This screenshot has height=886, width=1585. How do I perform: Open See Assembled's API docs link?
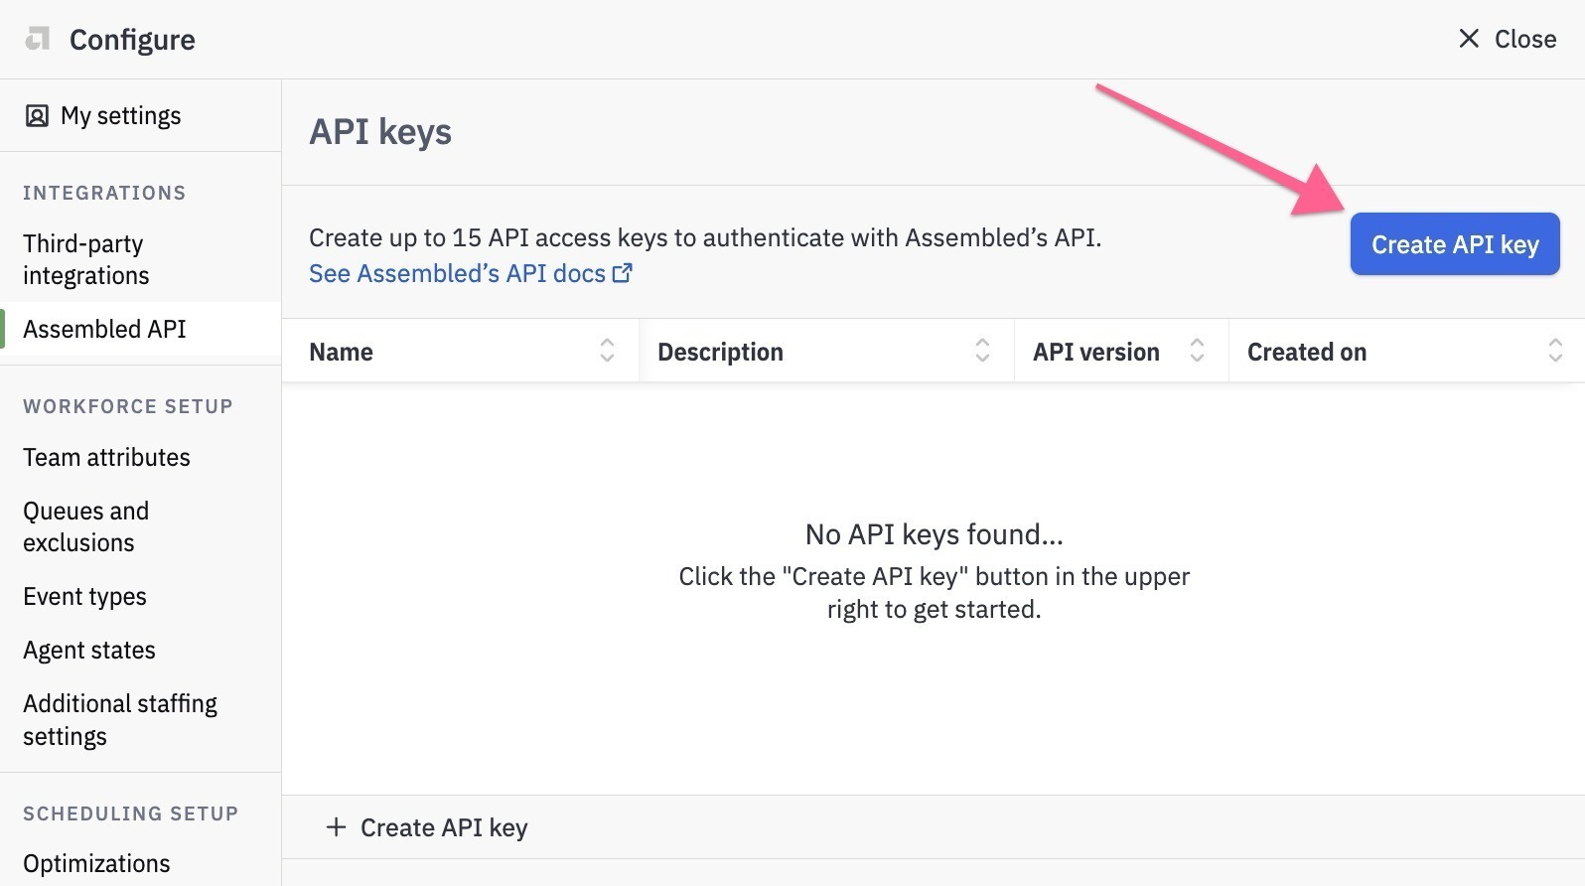point(471,273)
